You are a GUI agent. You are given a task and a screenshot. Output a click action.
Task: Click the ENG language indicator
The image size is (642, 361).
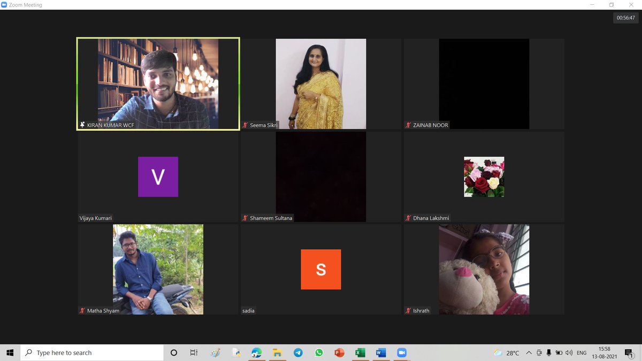point(582,352)
